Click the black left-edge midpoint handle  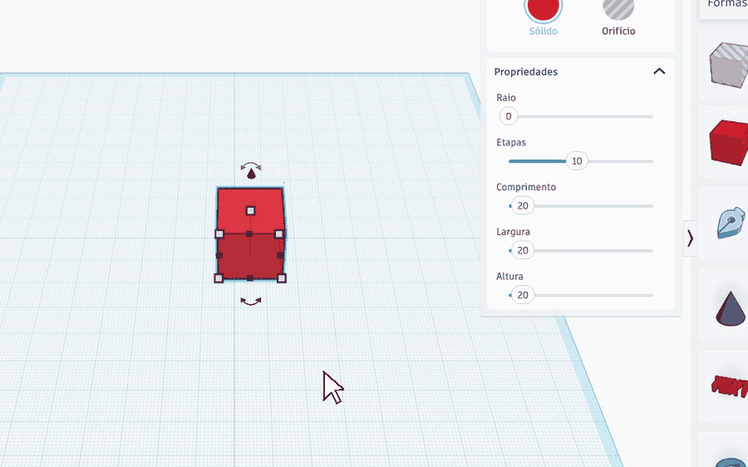[x=219, y=256]
